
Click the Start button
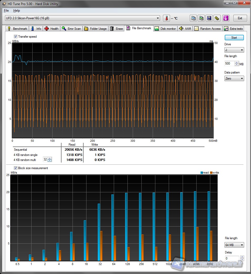pos(234,37)
